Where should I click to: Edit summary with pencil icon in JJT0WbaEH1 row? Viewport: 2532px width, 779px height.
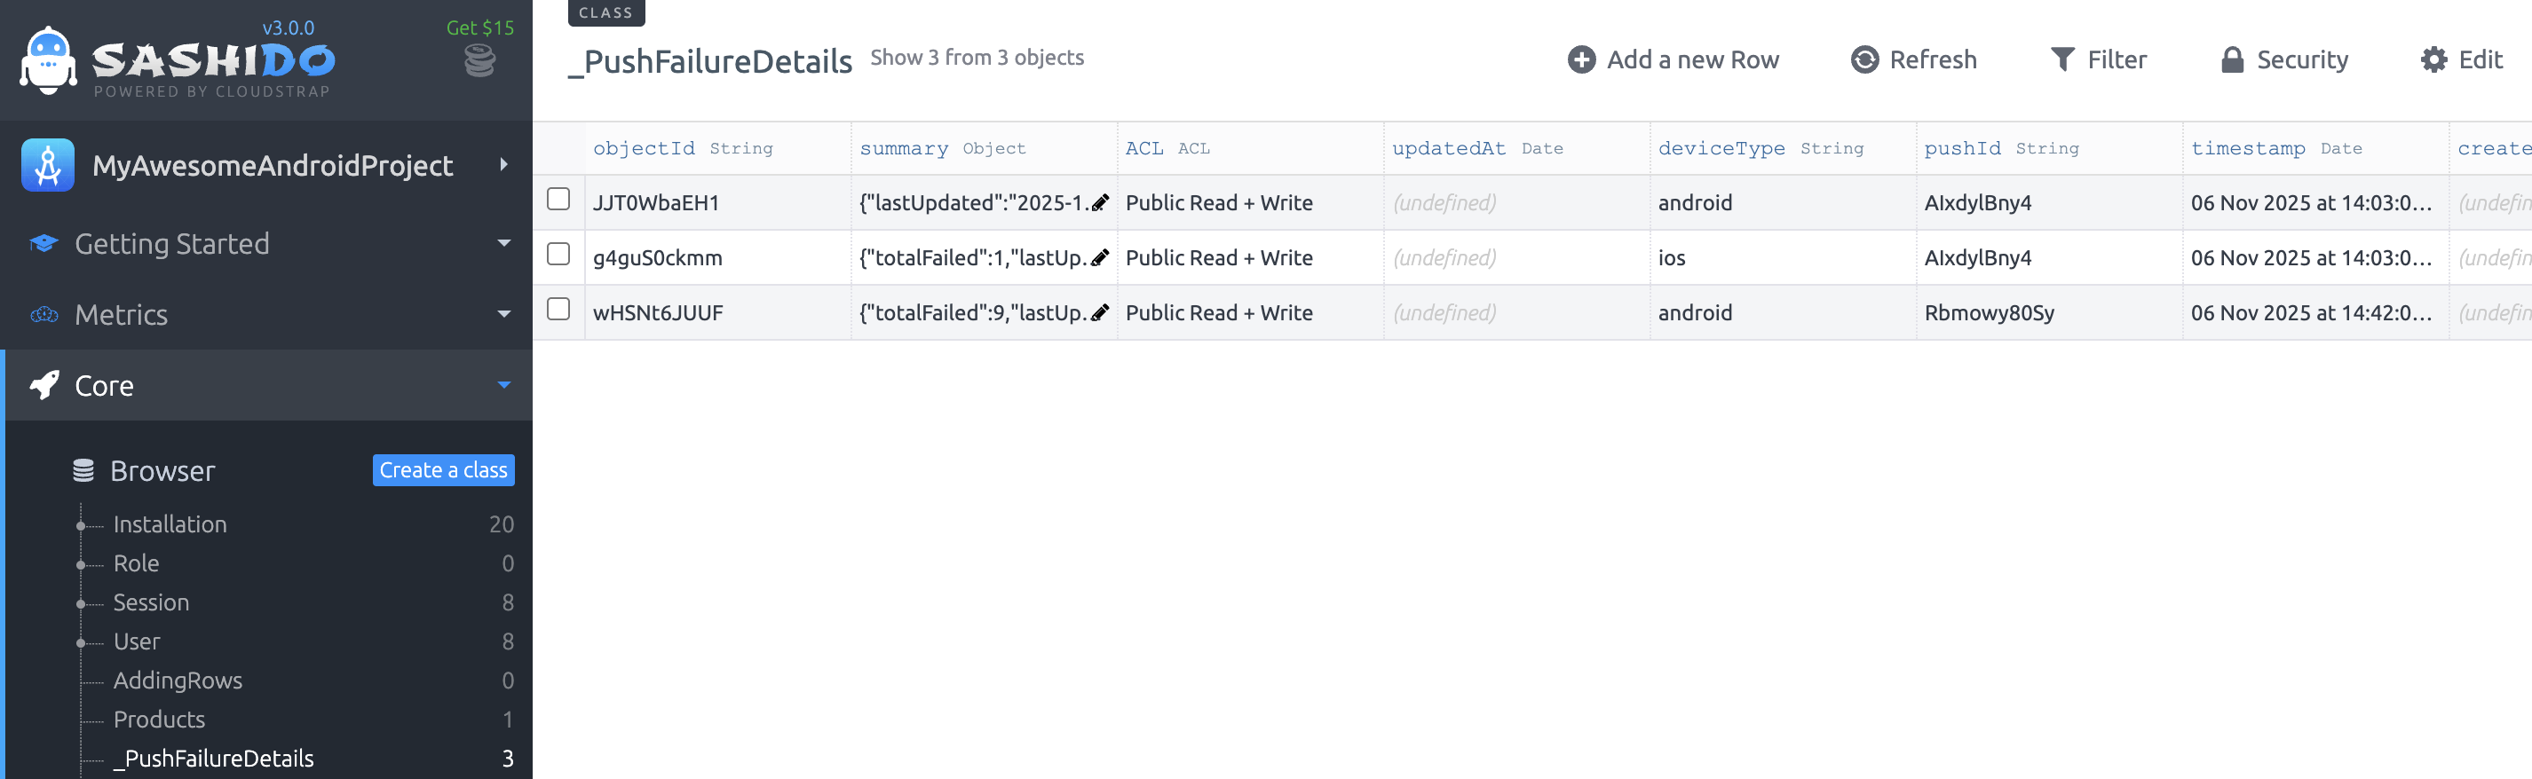(x=1100, y=203)
